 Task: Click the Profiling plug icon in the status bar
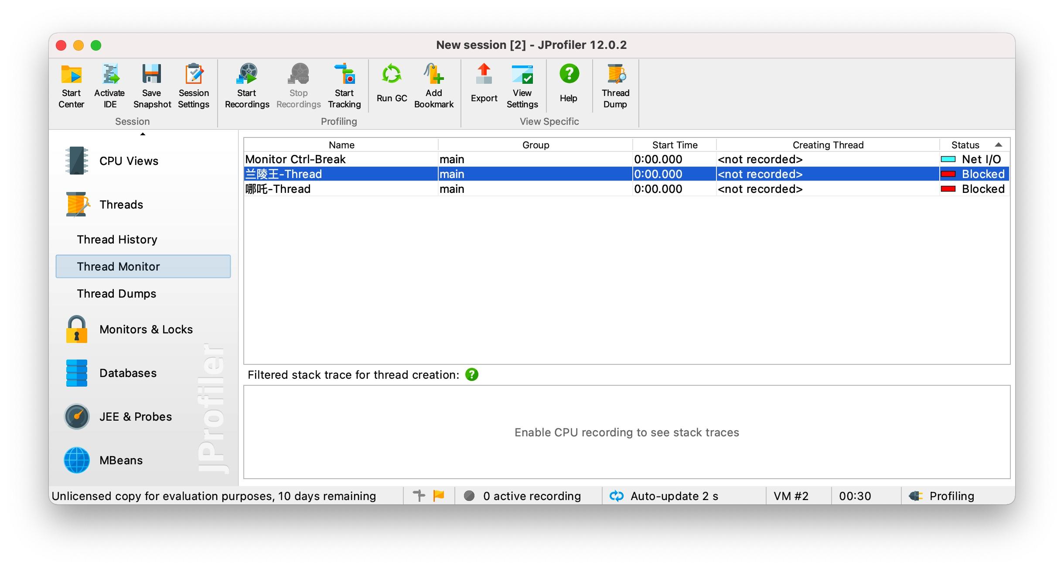tap(915, 496)
